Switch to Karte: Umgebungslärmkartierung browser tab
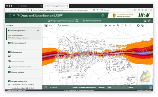158x97 pixels. click(56, 6)
